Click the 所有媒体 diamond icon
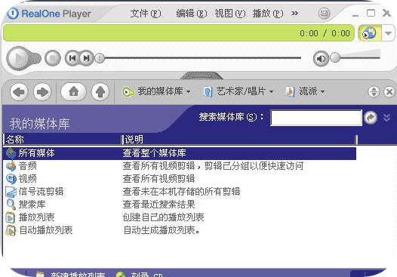This screenshot has width=397, height=277. click(11, 153)
